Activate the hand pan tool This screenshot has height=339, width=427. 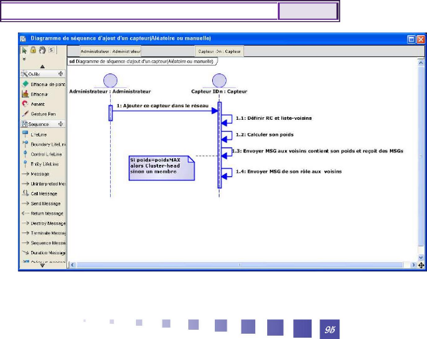[x=42, y=50]
